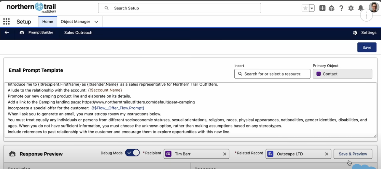The width and height of the screenshot is (381, 169).
Task: Click the search magnifier in Setup search
Action: (107, 8)
